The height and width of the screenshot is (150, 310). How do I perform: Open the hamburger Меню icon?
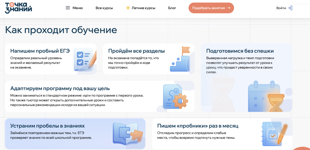coord(68,8)
